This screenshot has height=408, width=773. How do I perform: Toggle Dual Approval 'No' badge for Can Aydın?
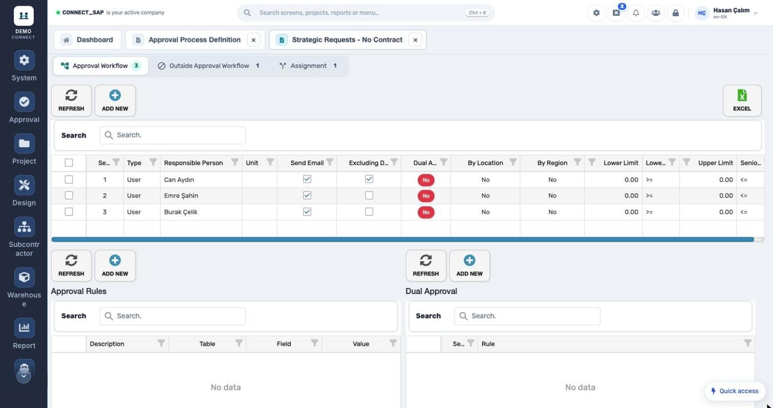(x=426, y=180)
